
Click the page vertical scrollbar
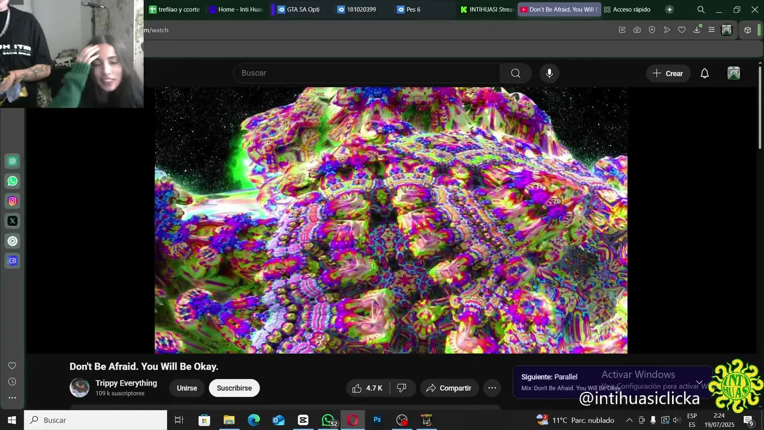760,107
